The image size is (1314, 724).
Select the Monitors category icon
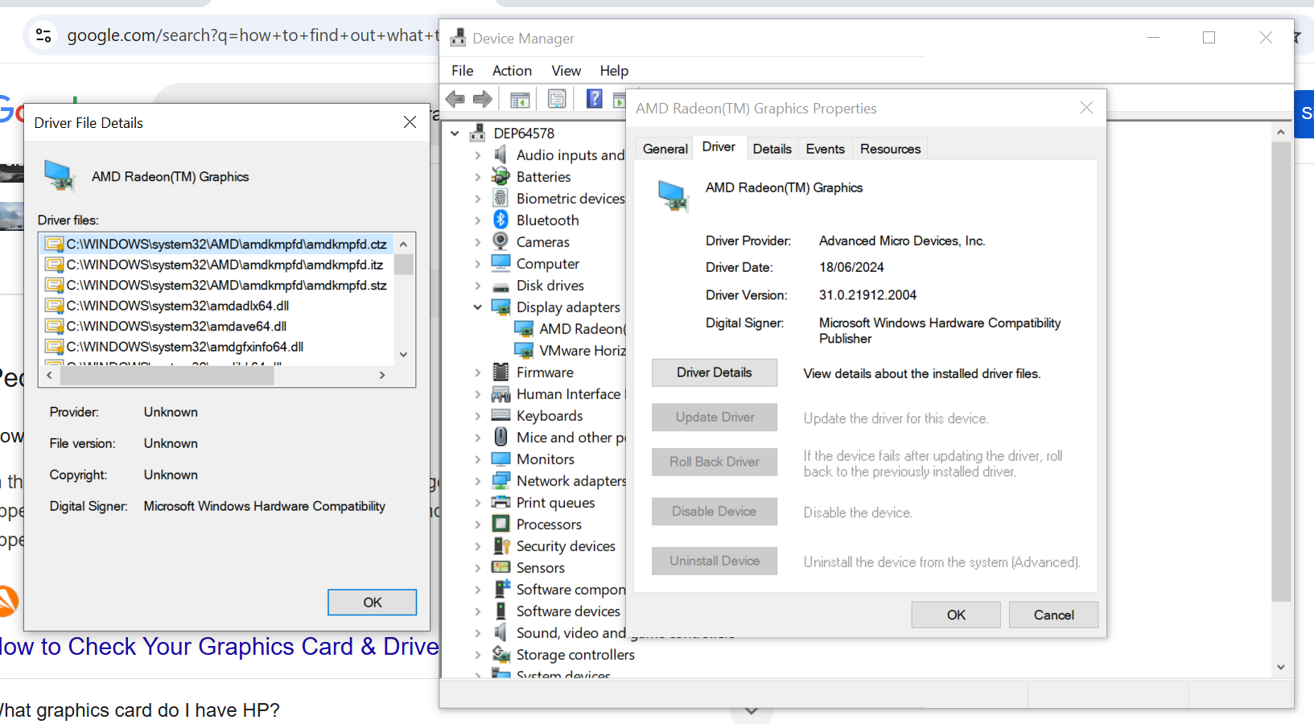[x=500, y=459]
